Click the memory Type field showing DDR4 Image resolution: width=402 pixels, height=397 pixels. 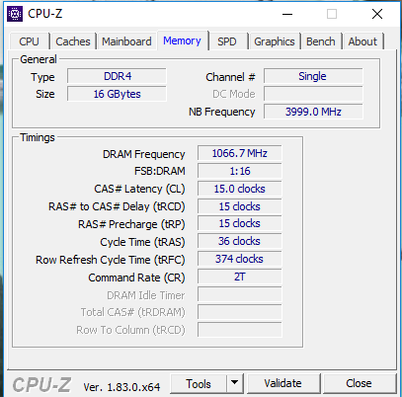pyautogui.click(x=117, y=76)
